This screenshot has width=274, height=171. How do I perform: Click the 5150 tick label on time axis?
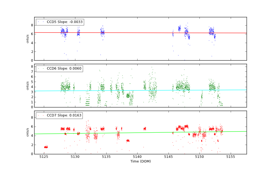pos(199,157)
